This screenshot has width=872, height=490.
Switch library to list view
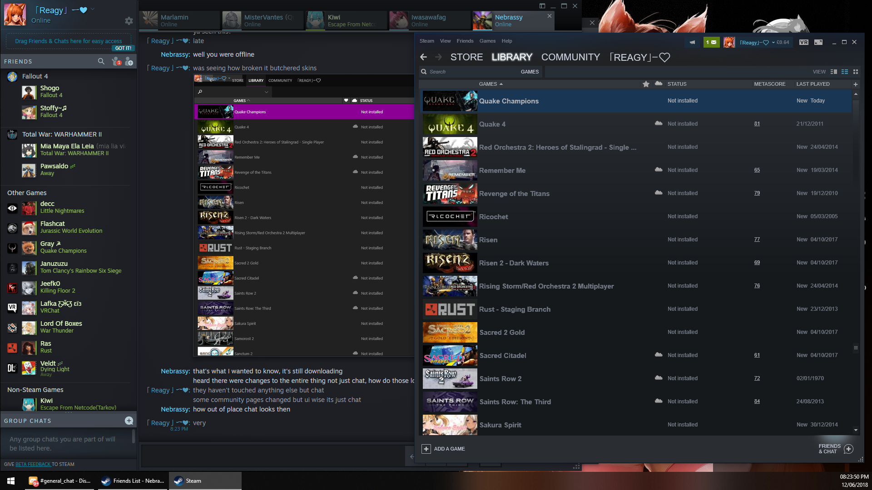click(x=845, y=72)
